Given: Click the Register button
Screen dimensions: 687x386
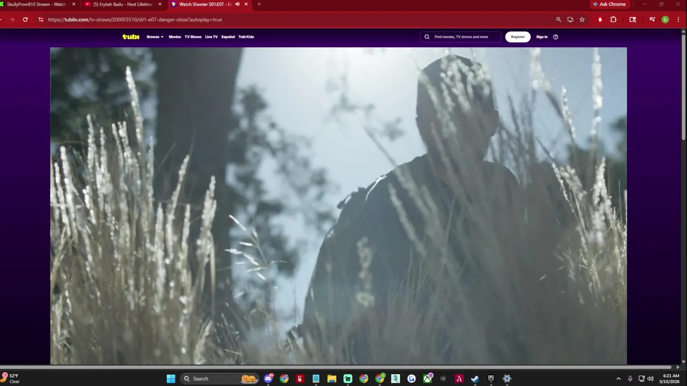Looking at the screenshot, I should click(x=518, y=37).
